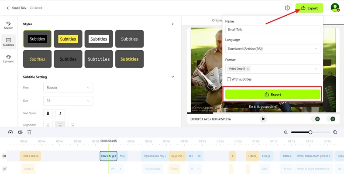
Task: Open the Size dropdown showing 18
Action: coord(68,101)
